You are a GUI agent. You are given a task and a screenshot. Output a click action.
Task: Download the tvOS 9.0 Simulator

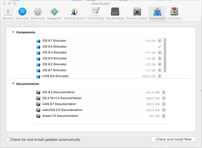coord(160,76)
